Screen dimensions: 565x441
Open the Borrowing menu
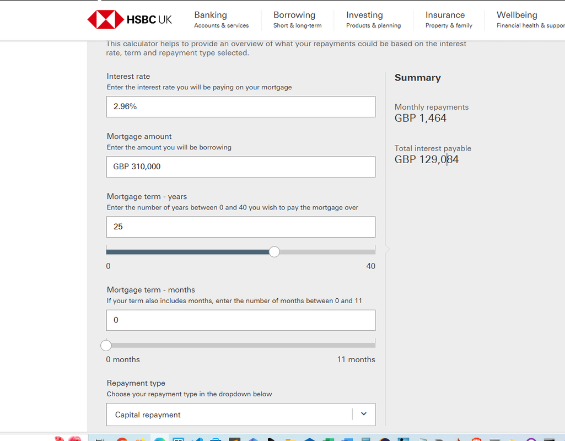[297, 20]
